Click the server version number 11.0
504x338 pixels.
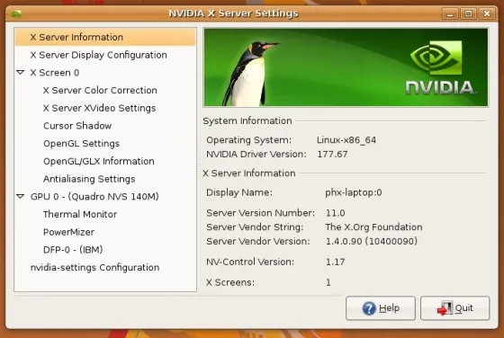pyautogui.click(x=335, y=213)
